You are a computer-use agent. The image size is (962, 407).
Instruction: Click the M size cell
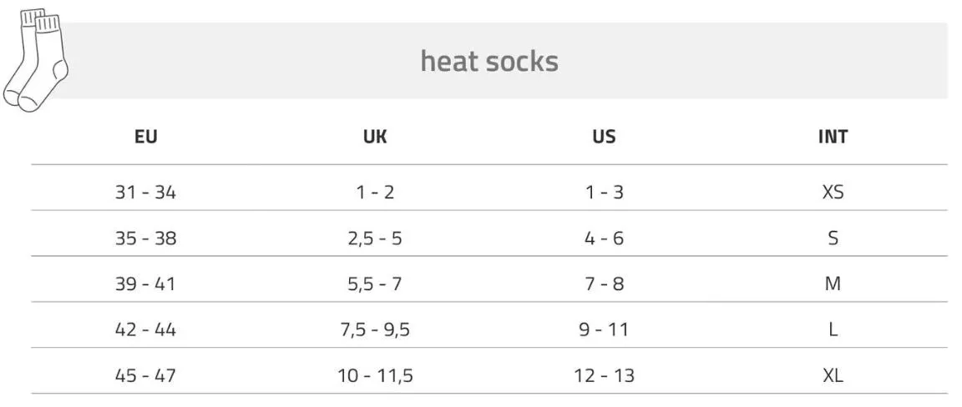click(x=833, y=284)
